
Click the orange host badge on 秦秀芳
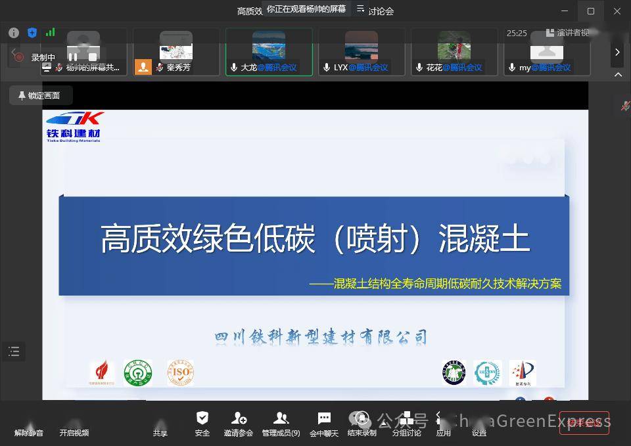143,67
